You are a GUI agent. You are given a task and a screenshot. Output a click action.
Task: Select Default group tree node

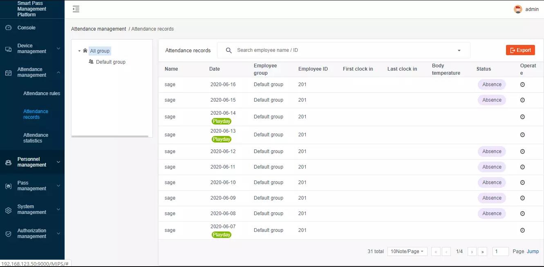pyautogui.click(x=111, y=62)
